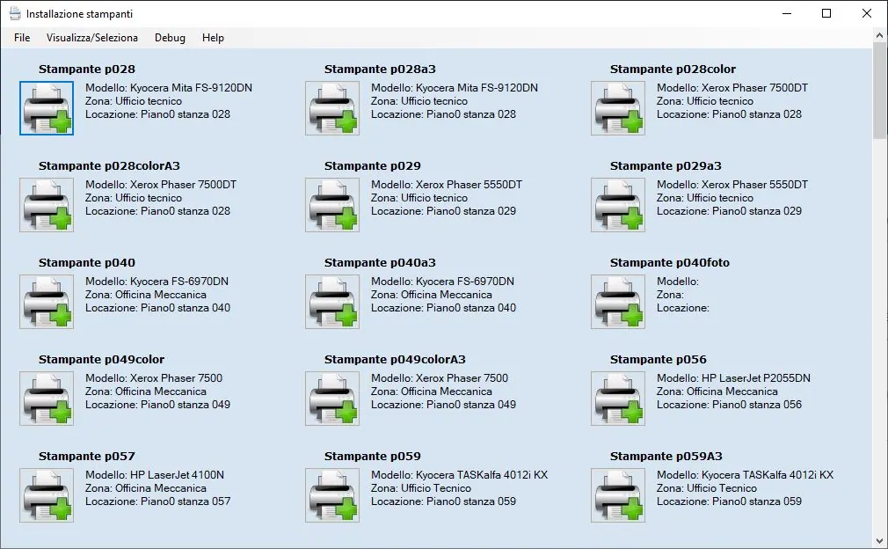This screenshot has height=549, width=888.
Task: Install printer p040foto via its icon
Action: point(618,302)
